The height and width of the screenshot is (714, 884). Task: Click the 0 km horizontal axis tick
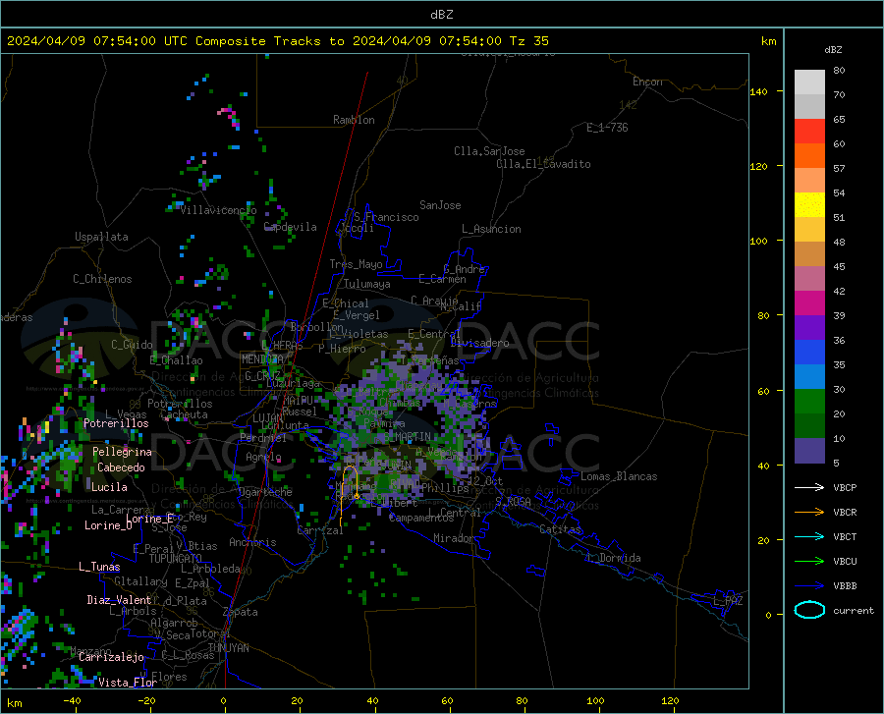[x=224, y=701]
